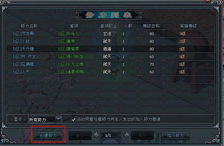Click leader name [1区]西门吐血
This screenshot has height=146, width=224.
pos(71,57)
